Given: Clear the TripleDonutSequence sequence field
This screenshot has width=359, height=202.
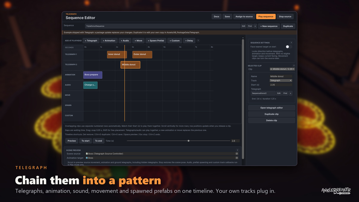Looking at the screenshot, I should pos(255,26).
